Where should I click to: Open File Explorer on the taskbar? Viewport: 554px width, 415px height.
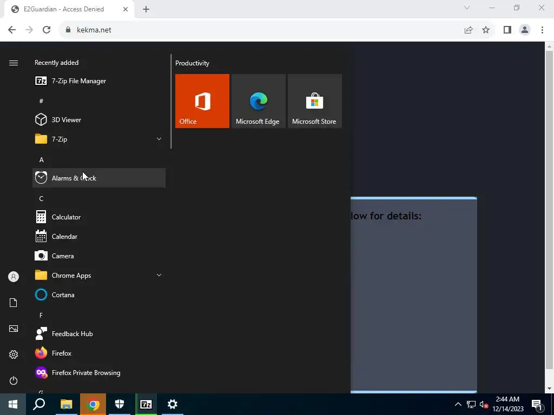[66, 404]
